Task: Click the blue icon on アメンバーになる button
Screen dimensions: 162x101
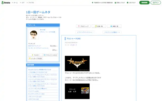Action: click(45, 55)
